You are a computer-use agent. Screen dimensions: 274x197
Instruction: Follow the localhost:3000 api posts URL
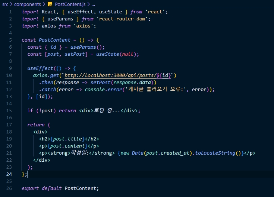click(x=117, y=75)
